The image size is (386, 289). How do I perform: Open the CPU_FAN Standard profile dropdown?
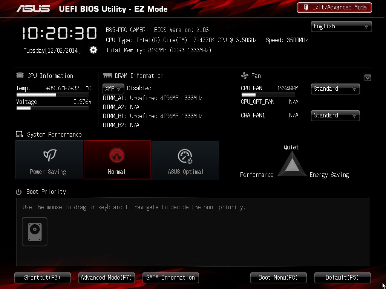(x=335, y=89)
